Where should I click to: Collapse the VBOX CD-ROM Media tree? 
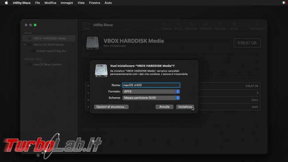[x=25, y=44]
